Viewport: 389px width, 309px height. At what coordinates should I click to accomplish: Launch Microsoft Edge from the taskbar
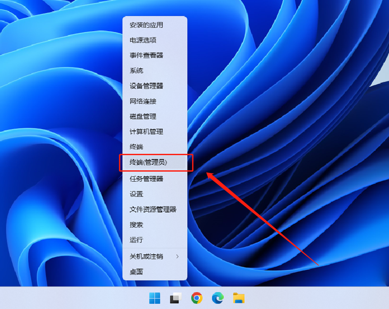point(218,298)
